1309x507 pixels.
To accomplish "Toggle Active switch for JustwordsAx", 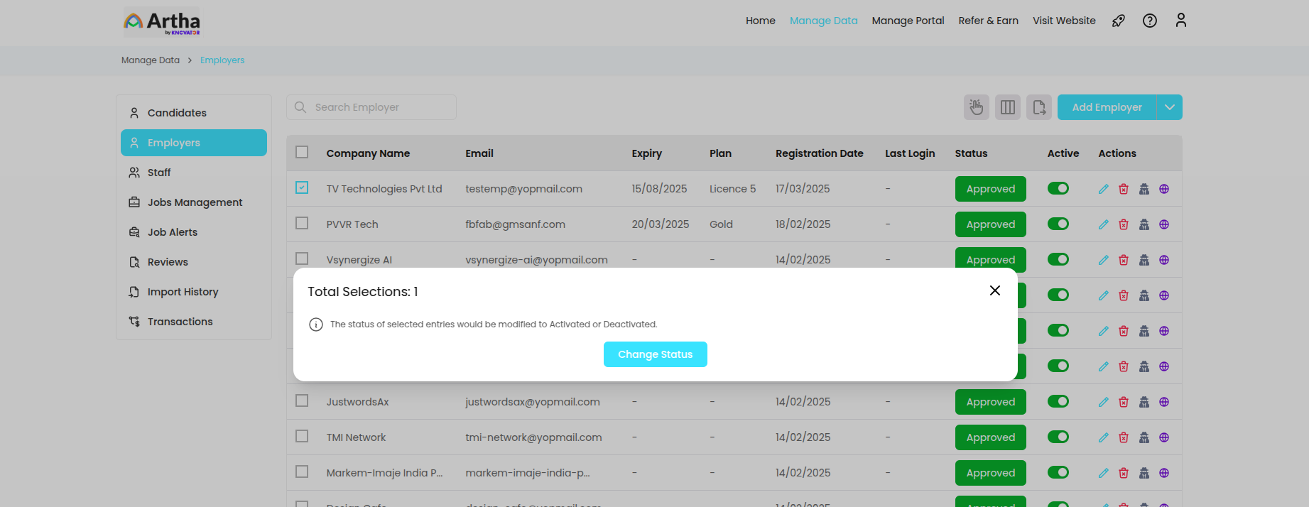I will coord(1058,402).
